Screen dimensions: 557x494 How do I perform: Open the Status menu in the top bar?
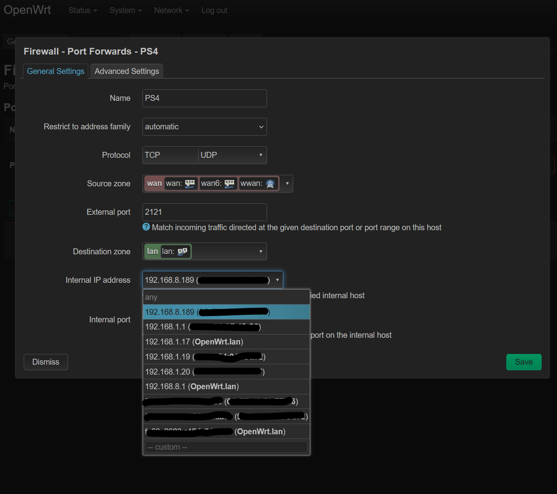(x=83, y=10)
